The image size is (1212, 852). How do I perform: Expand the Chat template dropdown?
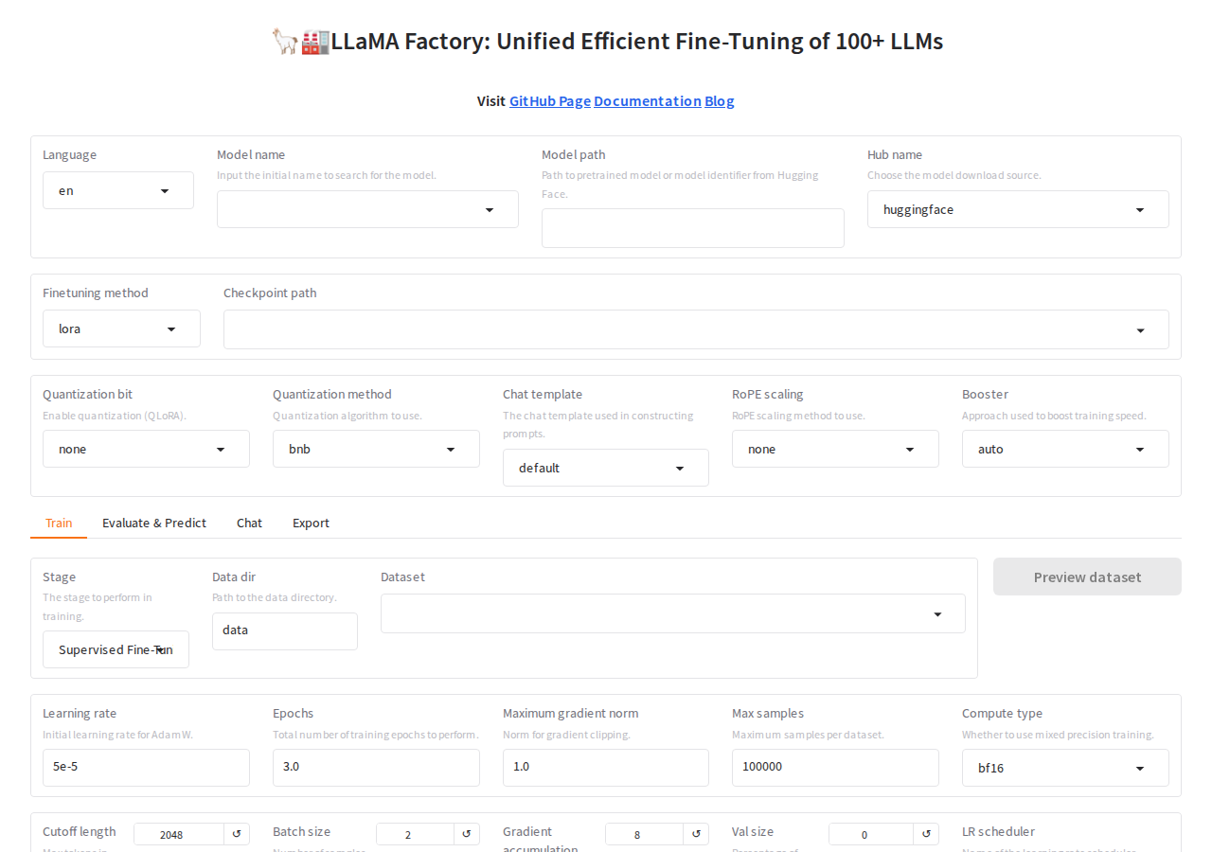click(x=606, y=468)
